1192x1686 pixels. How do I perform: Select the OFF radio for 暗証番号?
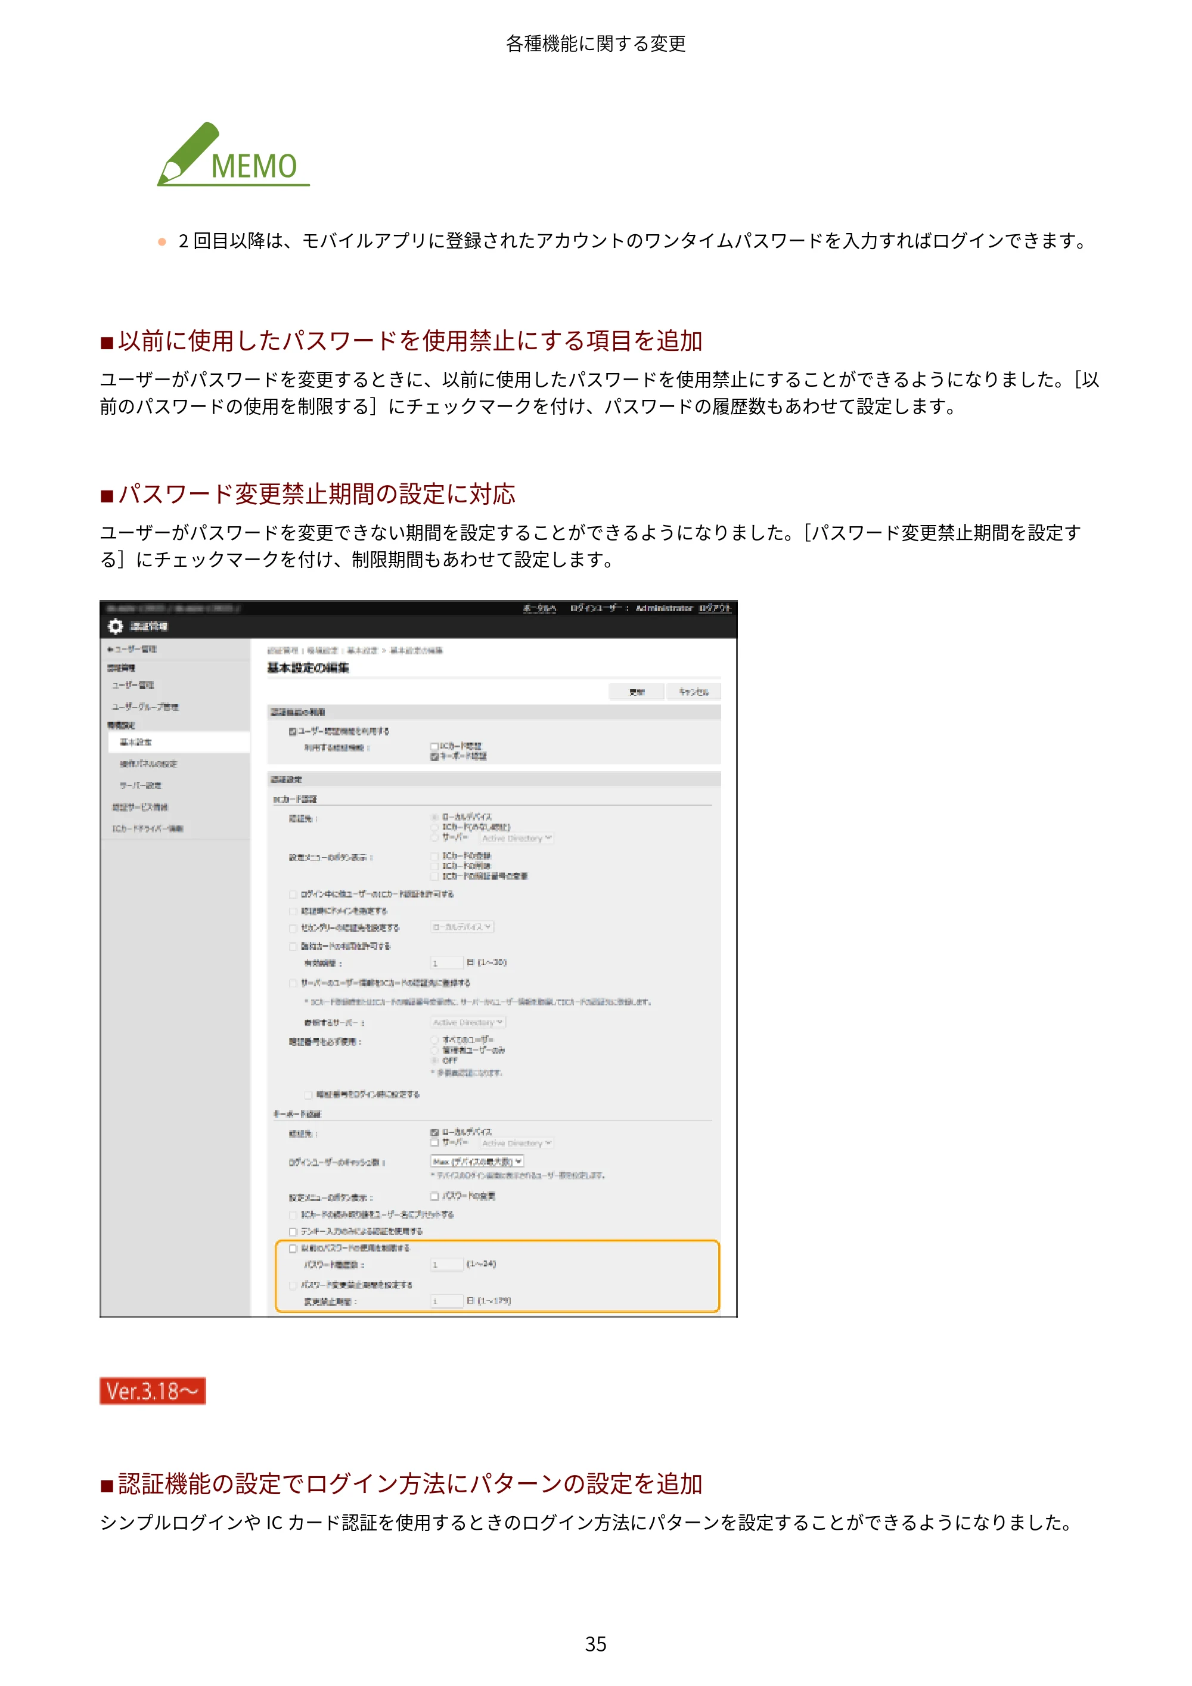435,1060
